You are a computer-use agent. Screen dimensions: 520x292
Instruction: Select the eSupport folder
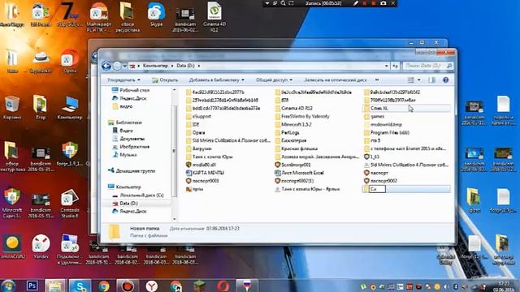198,117
